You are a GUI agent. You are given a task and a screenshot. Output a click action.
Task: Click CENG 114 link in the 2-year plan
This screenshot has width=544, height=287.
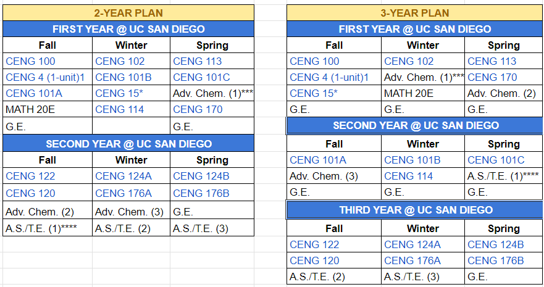point(119,109)
